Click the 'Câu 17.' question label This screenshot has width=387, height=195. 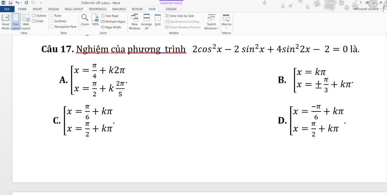pos(57,49)
